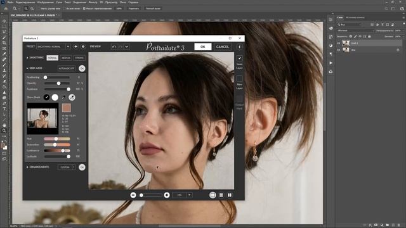Switch to horizontal split preview
This screenshot has height=228, width=406.
221,195
